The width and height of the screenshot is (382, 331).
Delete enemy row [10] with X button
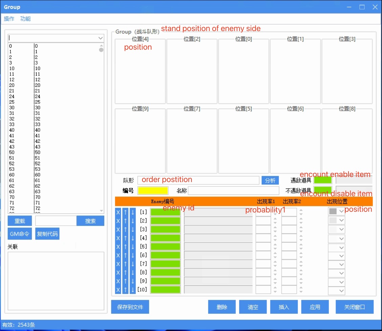(x=118, y=290)
